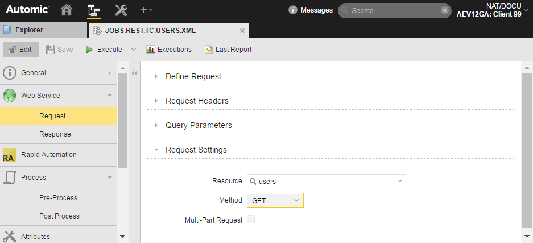Open the Process Assembly perspective icon
This screenshot has height=243, width=533.
coord(93,10)
